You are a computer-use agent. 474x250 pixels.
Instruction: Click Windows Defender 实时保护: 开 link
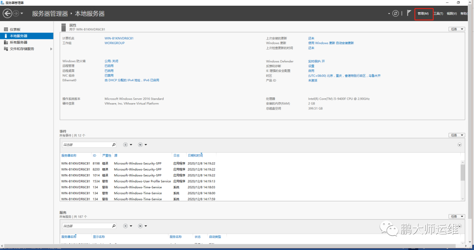coord(316,61)
